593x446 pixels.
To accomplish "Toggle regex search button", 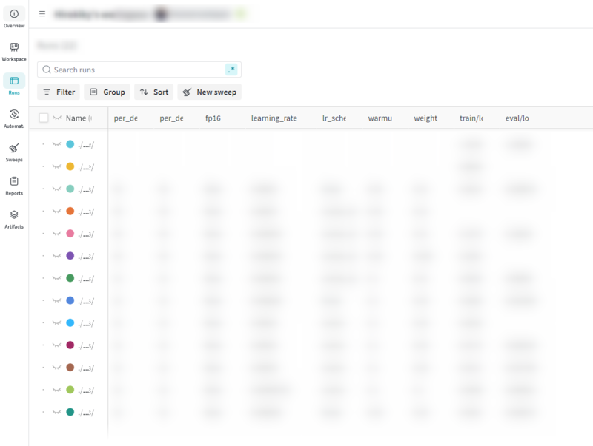I will point(231,70).
